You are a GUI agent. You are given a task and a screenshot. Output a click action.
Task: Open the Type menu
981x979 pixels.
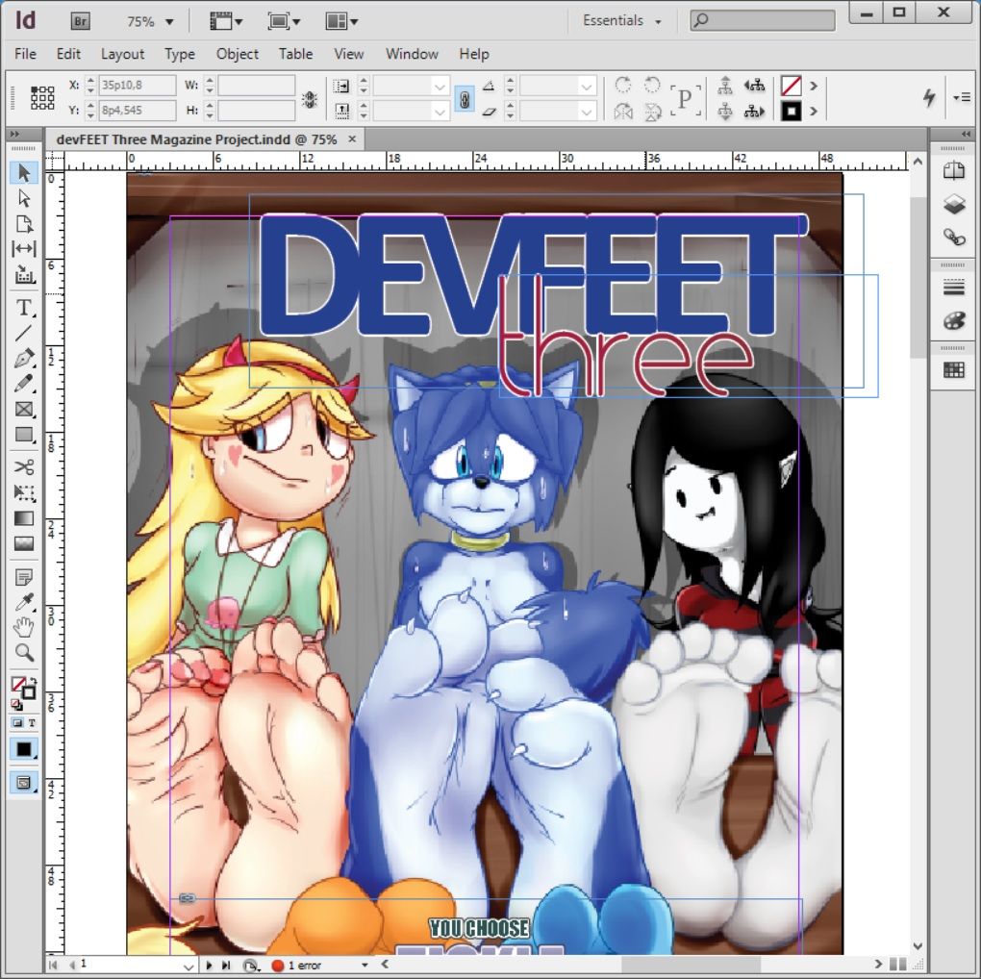click(180, 54)
